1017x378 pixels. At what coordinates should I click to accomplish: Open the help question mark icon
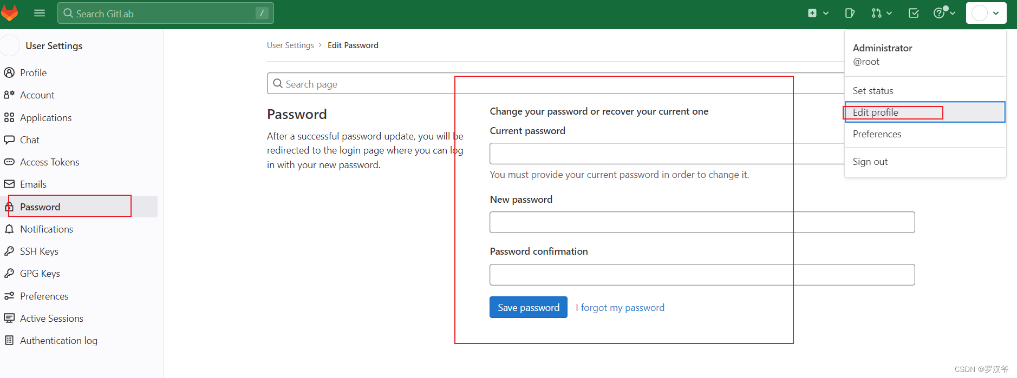click(939, 13)
